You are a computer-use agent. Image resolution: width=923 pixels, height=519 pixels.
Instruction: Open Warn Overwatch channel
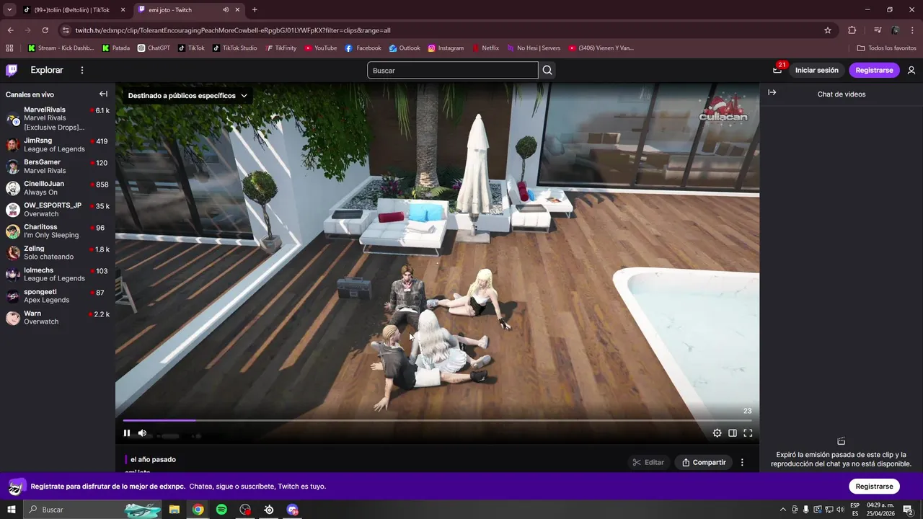[x=58, y=318]
